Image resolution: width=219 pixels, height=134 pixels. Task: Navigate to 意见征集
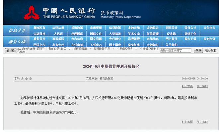tap(134, 45)
